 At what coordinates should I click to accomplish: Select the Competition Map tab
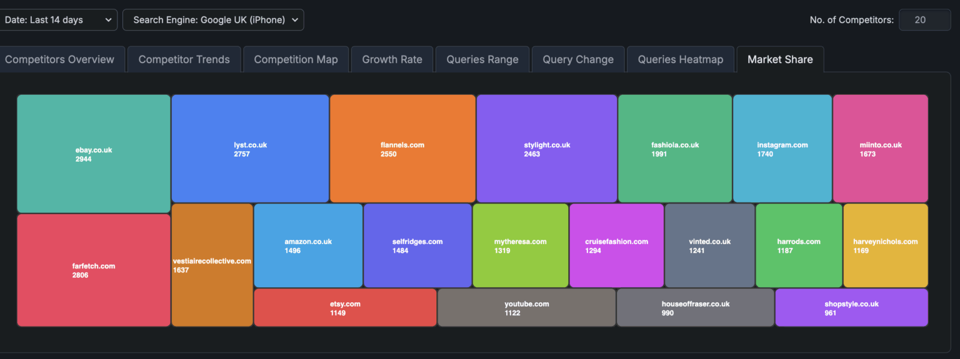click(x=296, y=60)
